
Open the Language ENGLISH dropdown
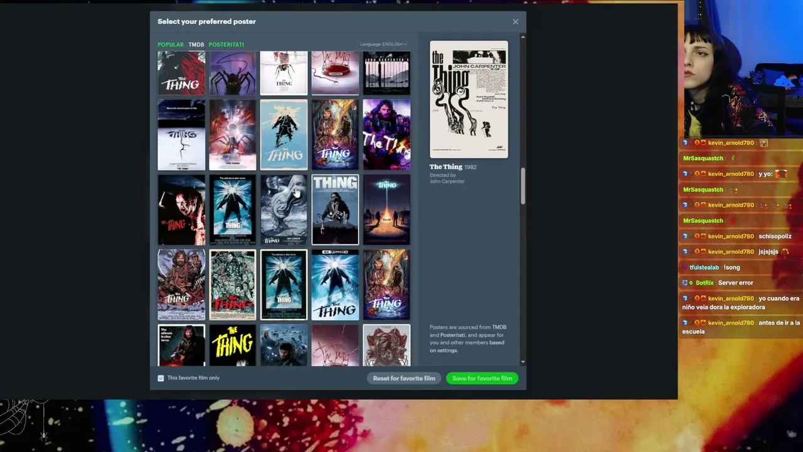pos(383,44)
